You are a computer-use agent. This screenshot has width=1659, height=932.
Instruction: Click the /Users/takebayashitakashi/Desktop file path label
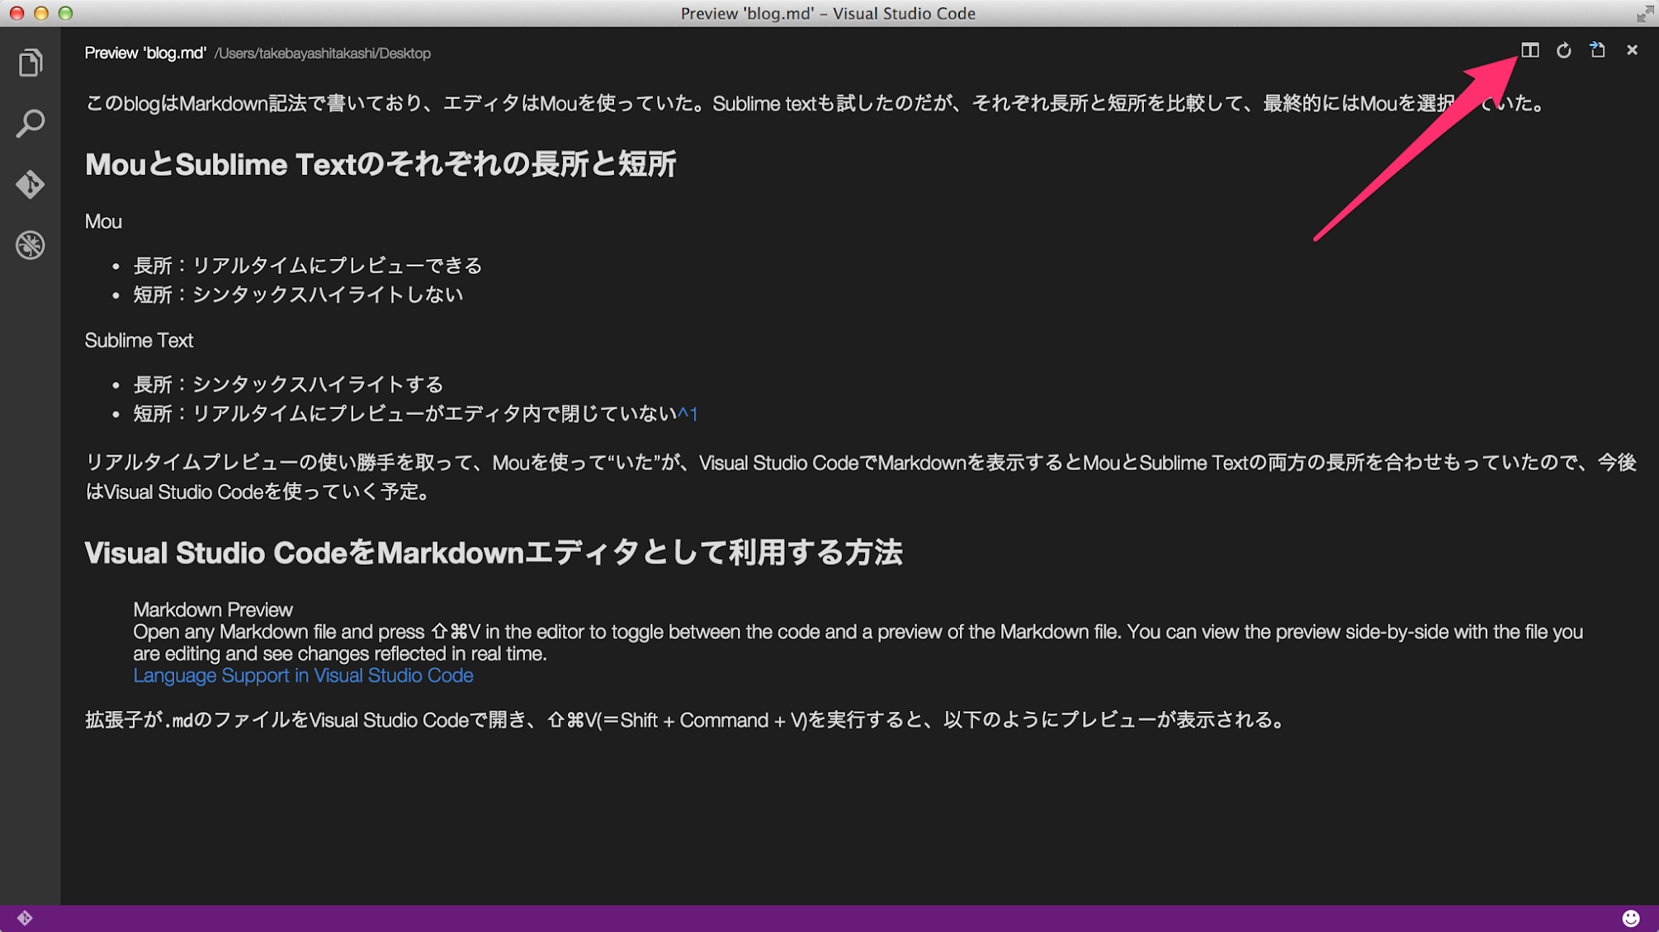[x=322, y=54]
